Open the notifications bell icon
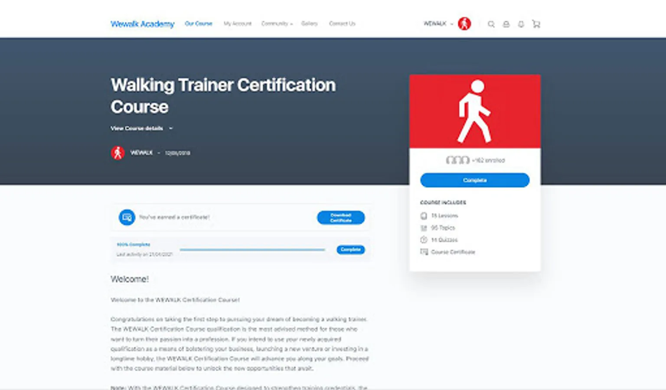 pyautogui.click(x=521, y=24)
